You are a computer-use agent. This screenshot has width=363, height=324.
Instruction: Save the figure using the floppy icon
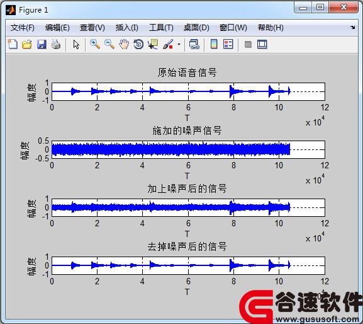(x=42, y=44)
